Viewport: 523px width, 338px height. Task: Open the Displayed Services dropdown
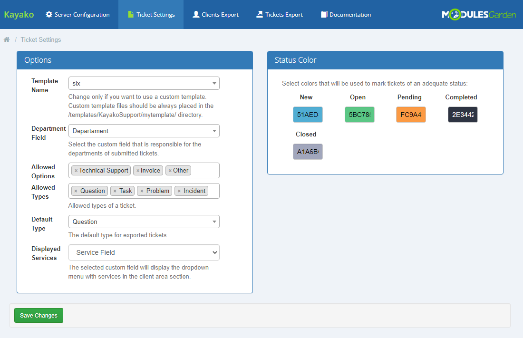coord(144,252)
